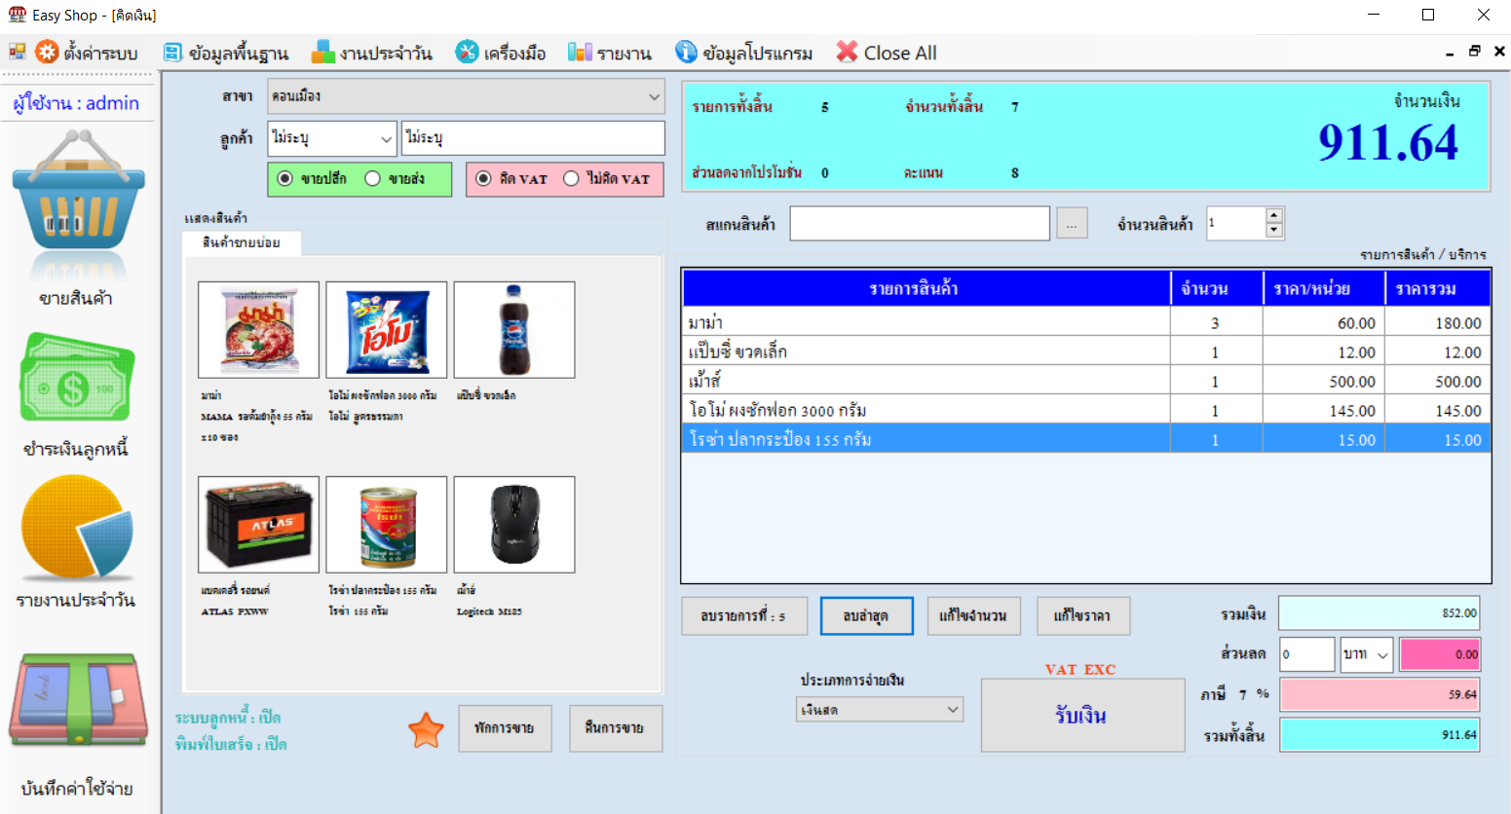Open the งานประจำวัน menu
The width and height of the screenshot is (1511, 814).
[386, 53]
